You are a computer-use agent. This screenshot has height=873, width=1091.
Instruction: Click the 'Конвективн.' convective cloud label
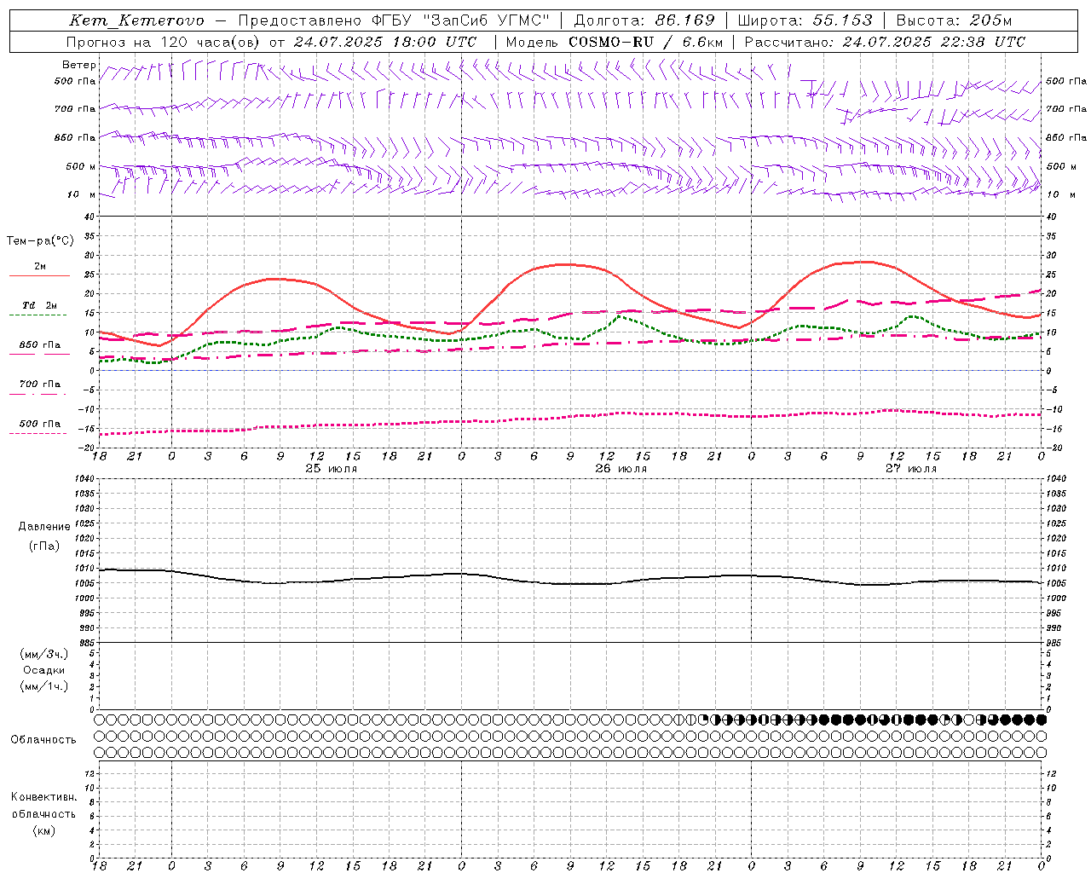click(x=44, y=797)
